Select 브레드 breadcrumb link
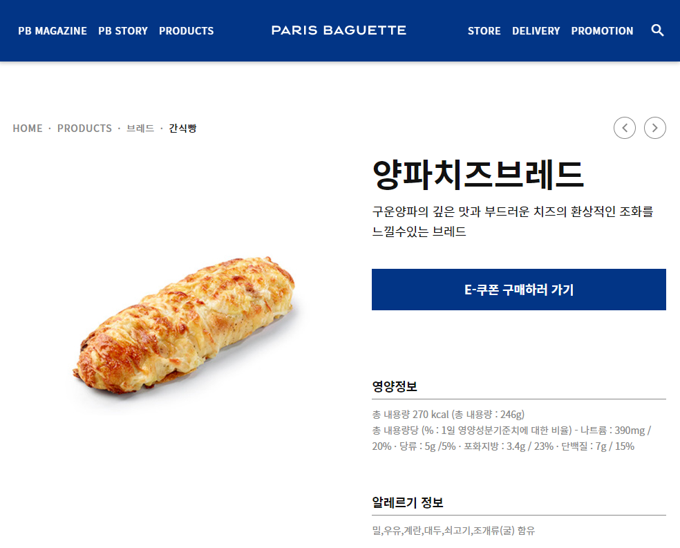 pyautogui.click(x=140, y=129)
